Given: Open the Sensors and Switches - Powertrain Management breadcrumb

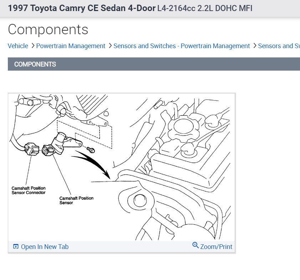Looking at the screenshot, I should (182, 46).
